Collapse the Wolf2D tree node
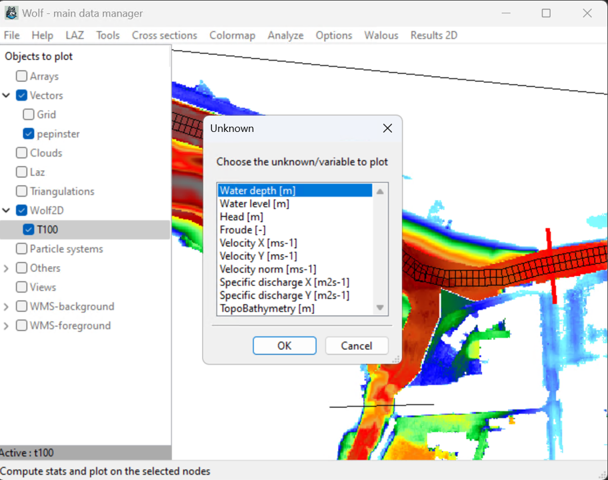 tap(7, 211)
